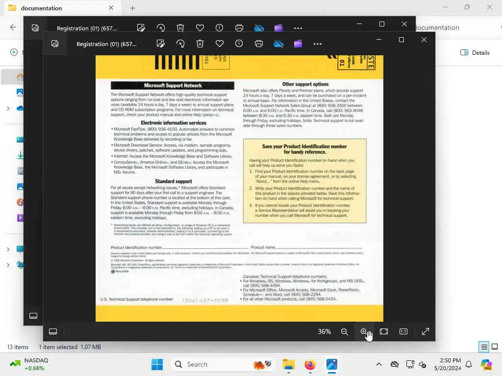Switch File Explorer to details list view
Viewport: 502px width, 376px height.
[x=484, y=347]
